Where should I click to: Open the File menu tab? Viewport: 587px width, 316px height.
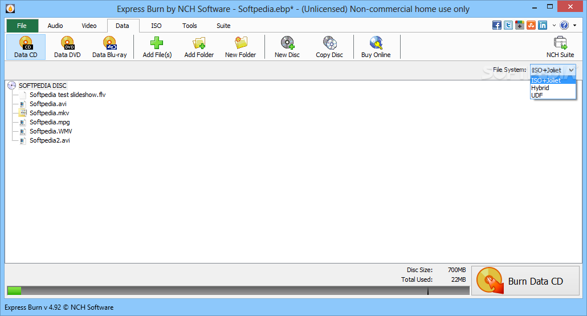click(22, 26)
